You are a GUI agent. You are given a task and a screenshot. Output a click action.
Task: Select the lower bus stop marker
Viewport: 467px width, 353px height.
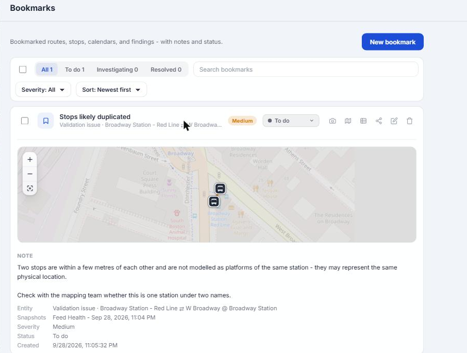[x=214, y=201]
